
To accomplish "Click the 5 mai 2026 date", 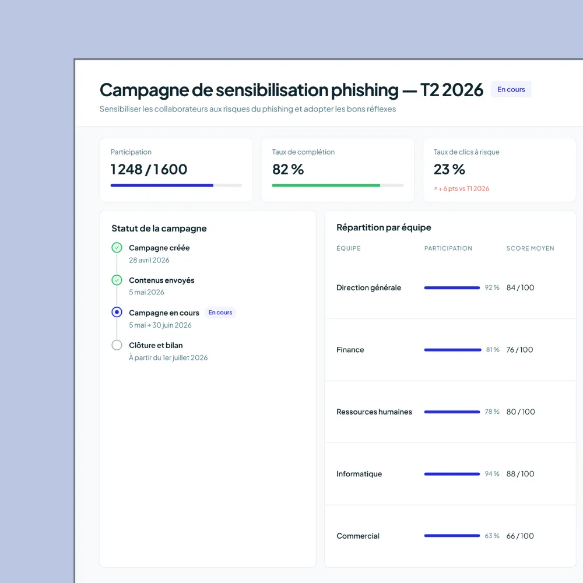I will tap(146, 292).
